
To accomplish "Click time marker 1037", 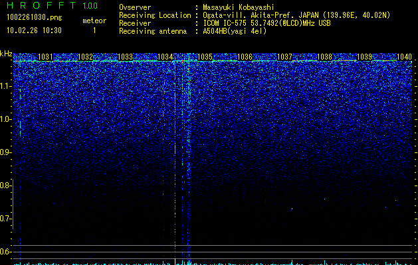I will click(284, 57).
